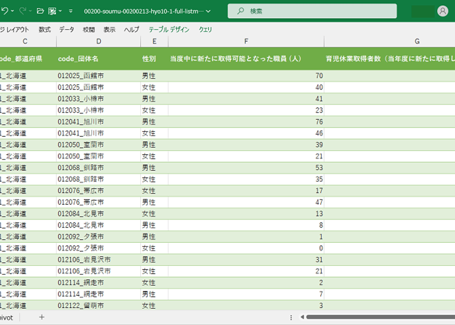Click the borders grid icon in quick access
The height and width of the screenshot is (325, 455).
(x=52, y=11)
